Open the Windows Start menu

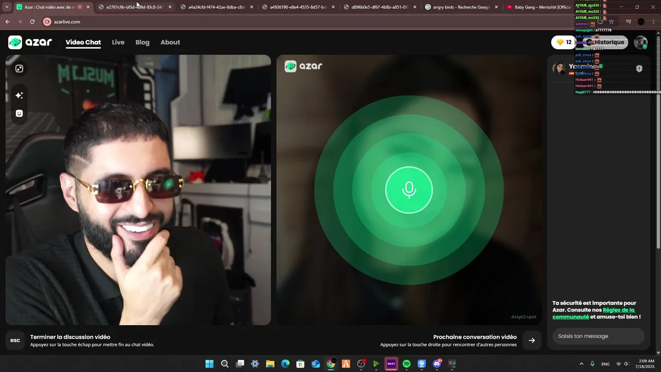click(x=209, y=364)
